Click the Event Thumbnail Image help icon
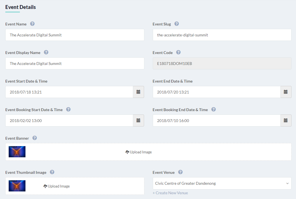This screenshot has width=296, height=199. 52,172
